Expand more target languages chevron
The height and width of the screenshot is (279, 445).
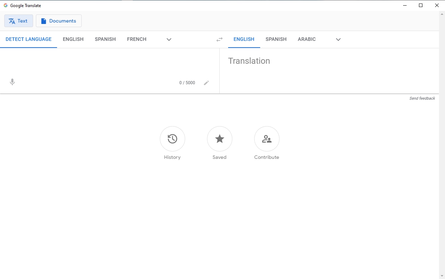click(338, 39)
